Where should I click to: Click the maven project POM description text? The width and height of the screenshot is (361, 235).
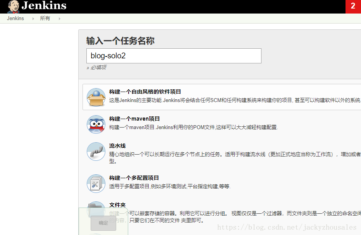pos(193,127)
